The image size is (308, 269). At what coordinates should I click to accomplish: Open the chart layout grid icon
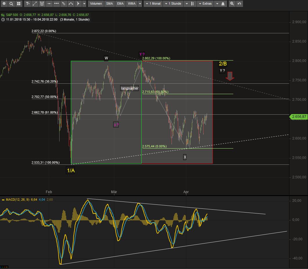point(18,4)
